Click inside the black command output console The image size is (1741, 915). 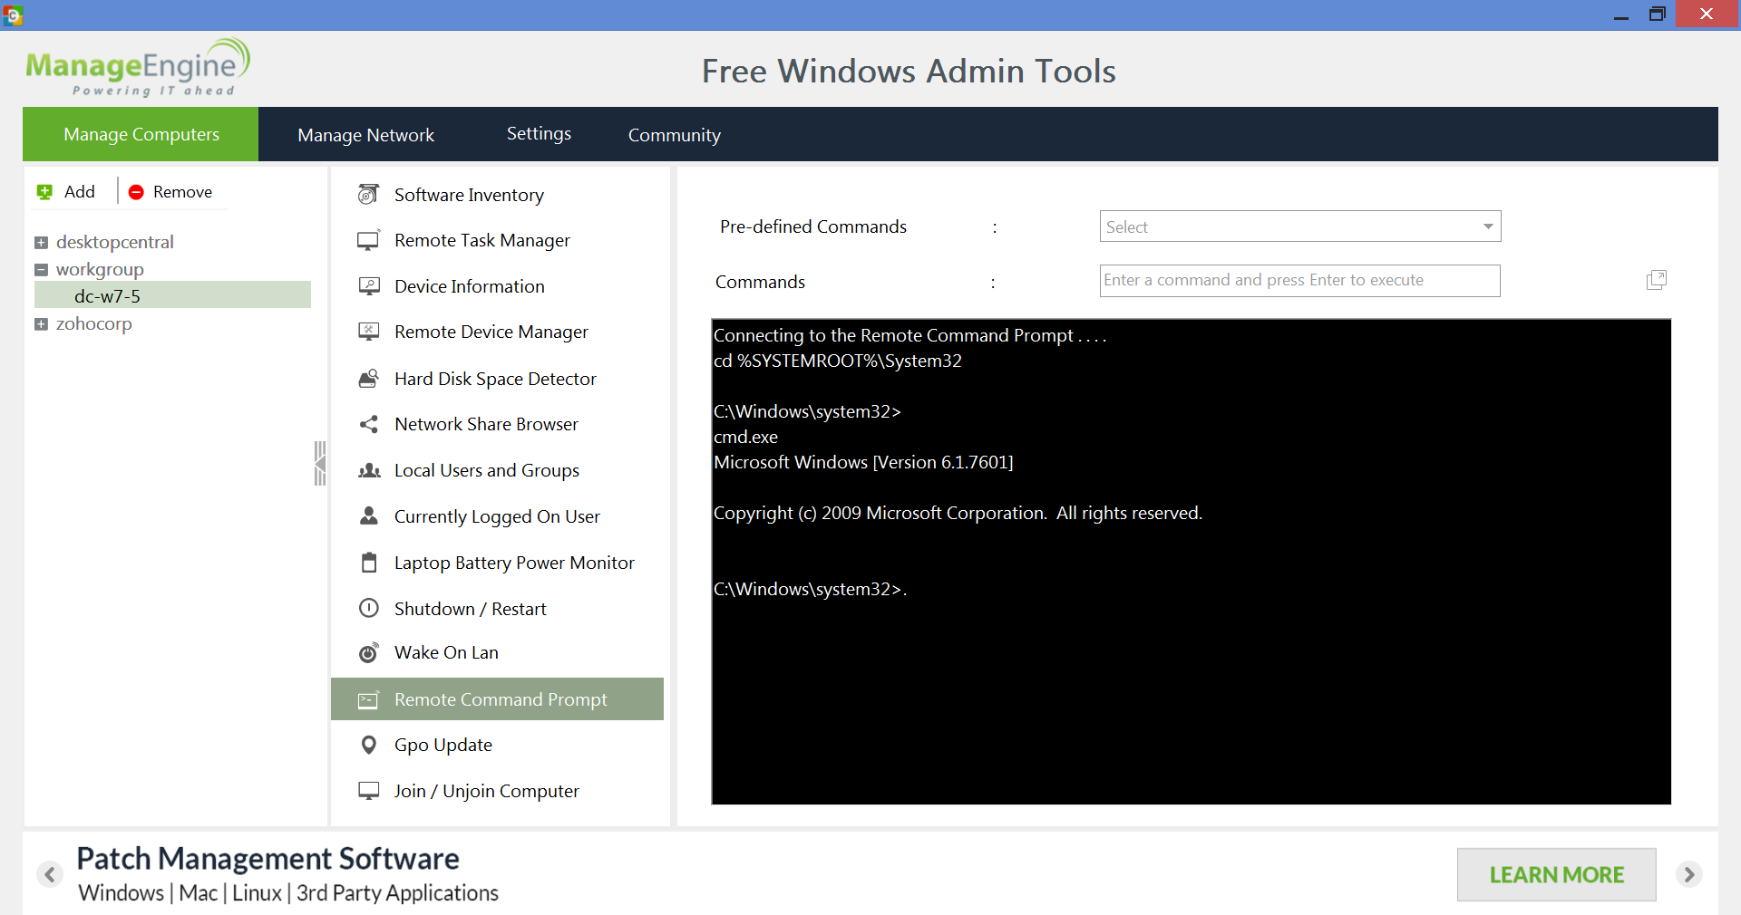[1191, 562]
